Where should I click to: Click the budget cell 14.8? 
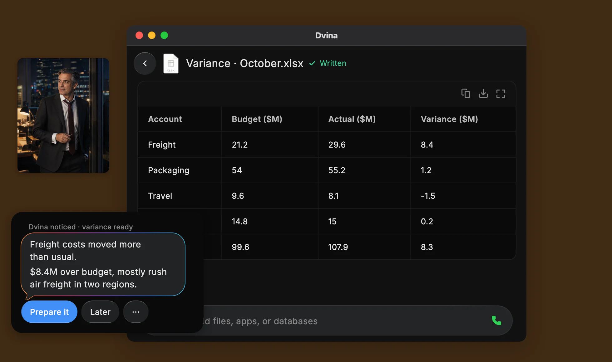[239, 222]
